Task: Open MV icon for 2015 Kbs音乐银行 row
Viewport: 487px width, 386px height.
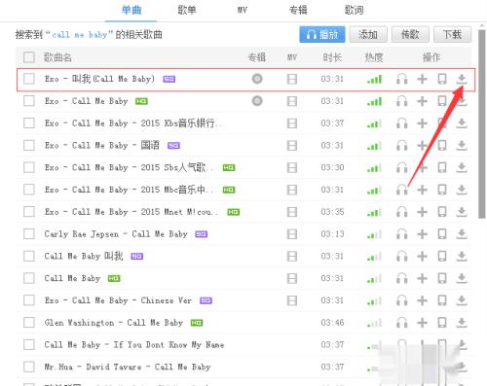Action: [x=292, y=123]
